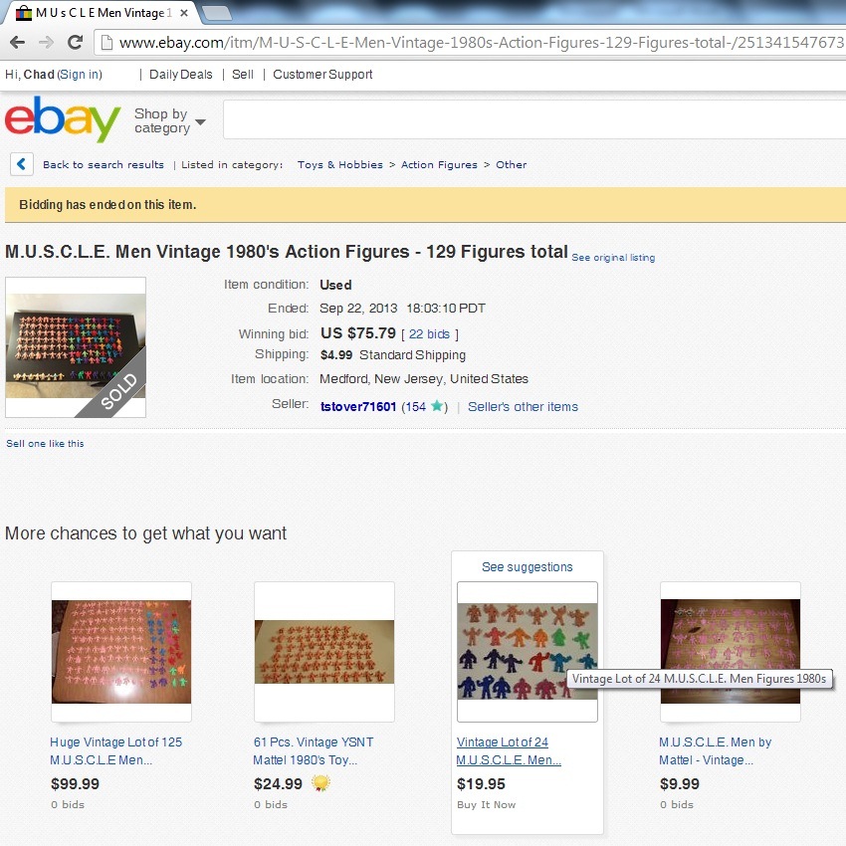The width and height of the screenshot is (846, 846).
Task: Open the new tab button
Action: click(x=217, y=13)
